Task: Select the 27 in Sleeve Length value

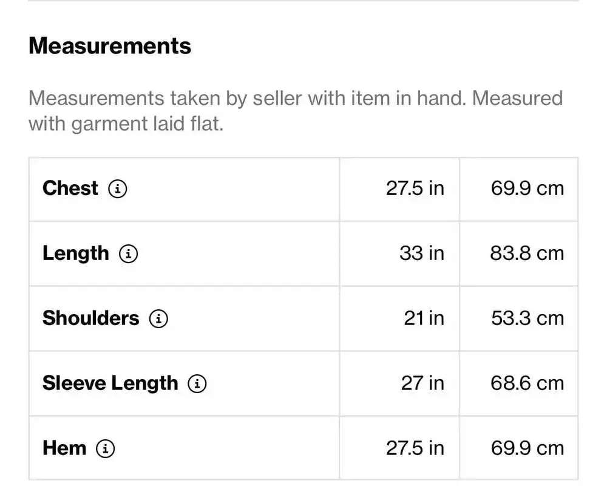Action: coord(422,383)
